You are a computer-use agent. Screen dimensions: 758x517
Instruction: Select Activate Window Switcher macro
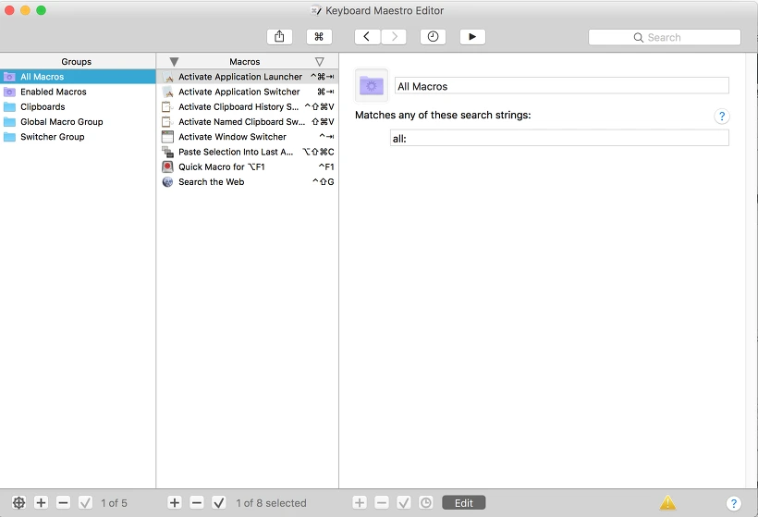click(248, 136)
